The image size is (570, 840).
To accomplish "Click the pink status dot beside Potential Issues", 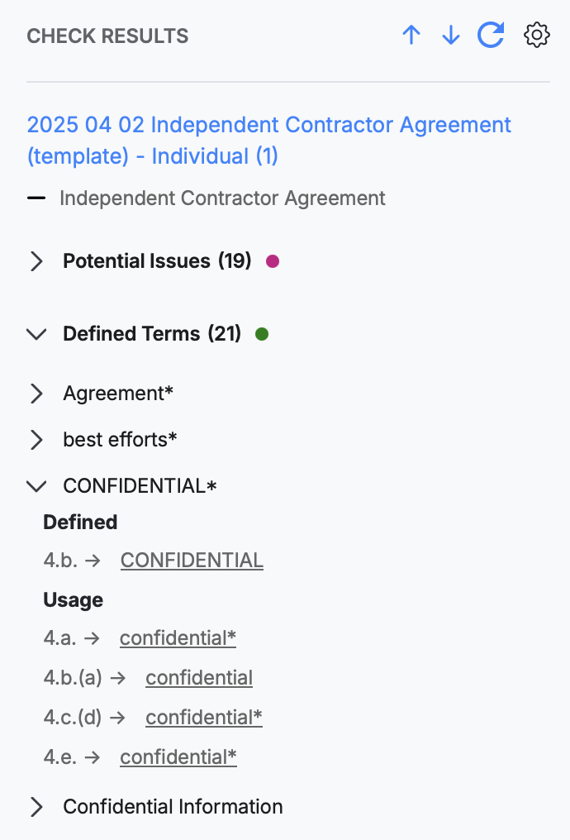I will 273,260.
